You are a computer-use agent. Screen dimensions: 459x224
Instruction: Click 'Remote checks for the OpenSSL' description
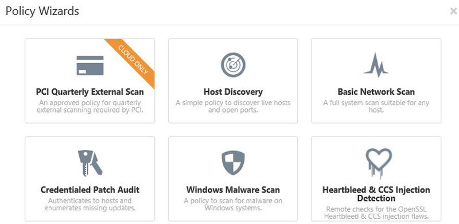(376, 213)
